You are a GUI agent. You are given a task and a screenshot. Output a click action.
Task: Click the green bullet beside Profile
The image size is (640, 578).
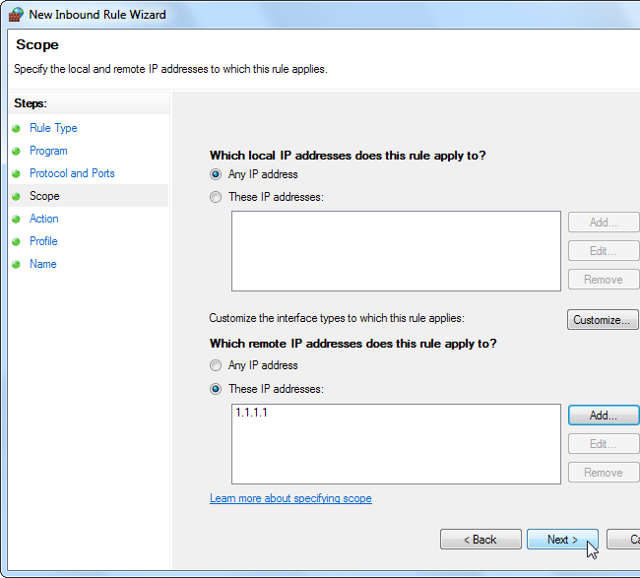point(16,242)
